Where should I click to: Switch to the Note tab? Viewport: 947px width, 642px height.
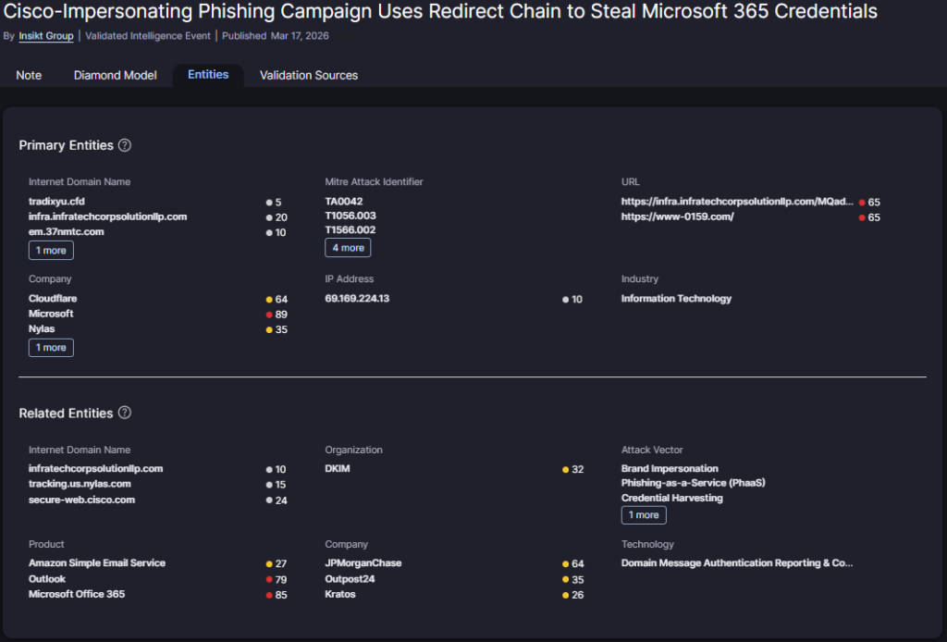[x=29, y=75]
